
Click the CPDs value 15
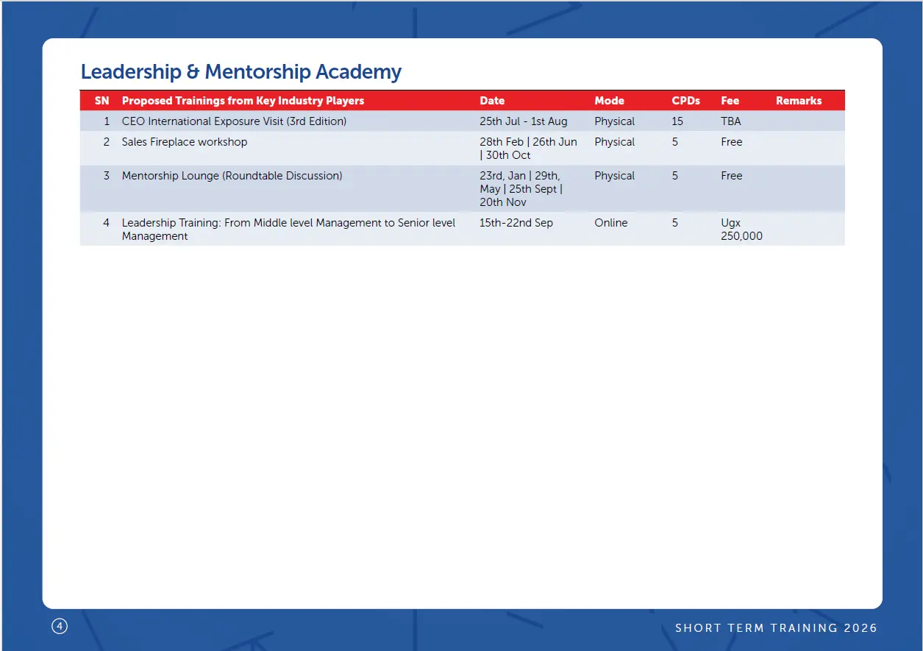tap(677, 121)
